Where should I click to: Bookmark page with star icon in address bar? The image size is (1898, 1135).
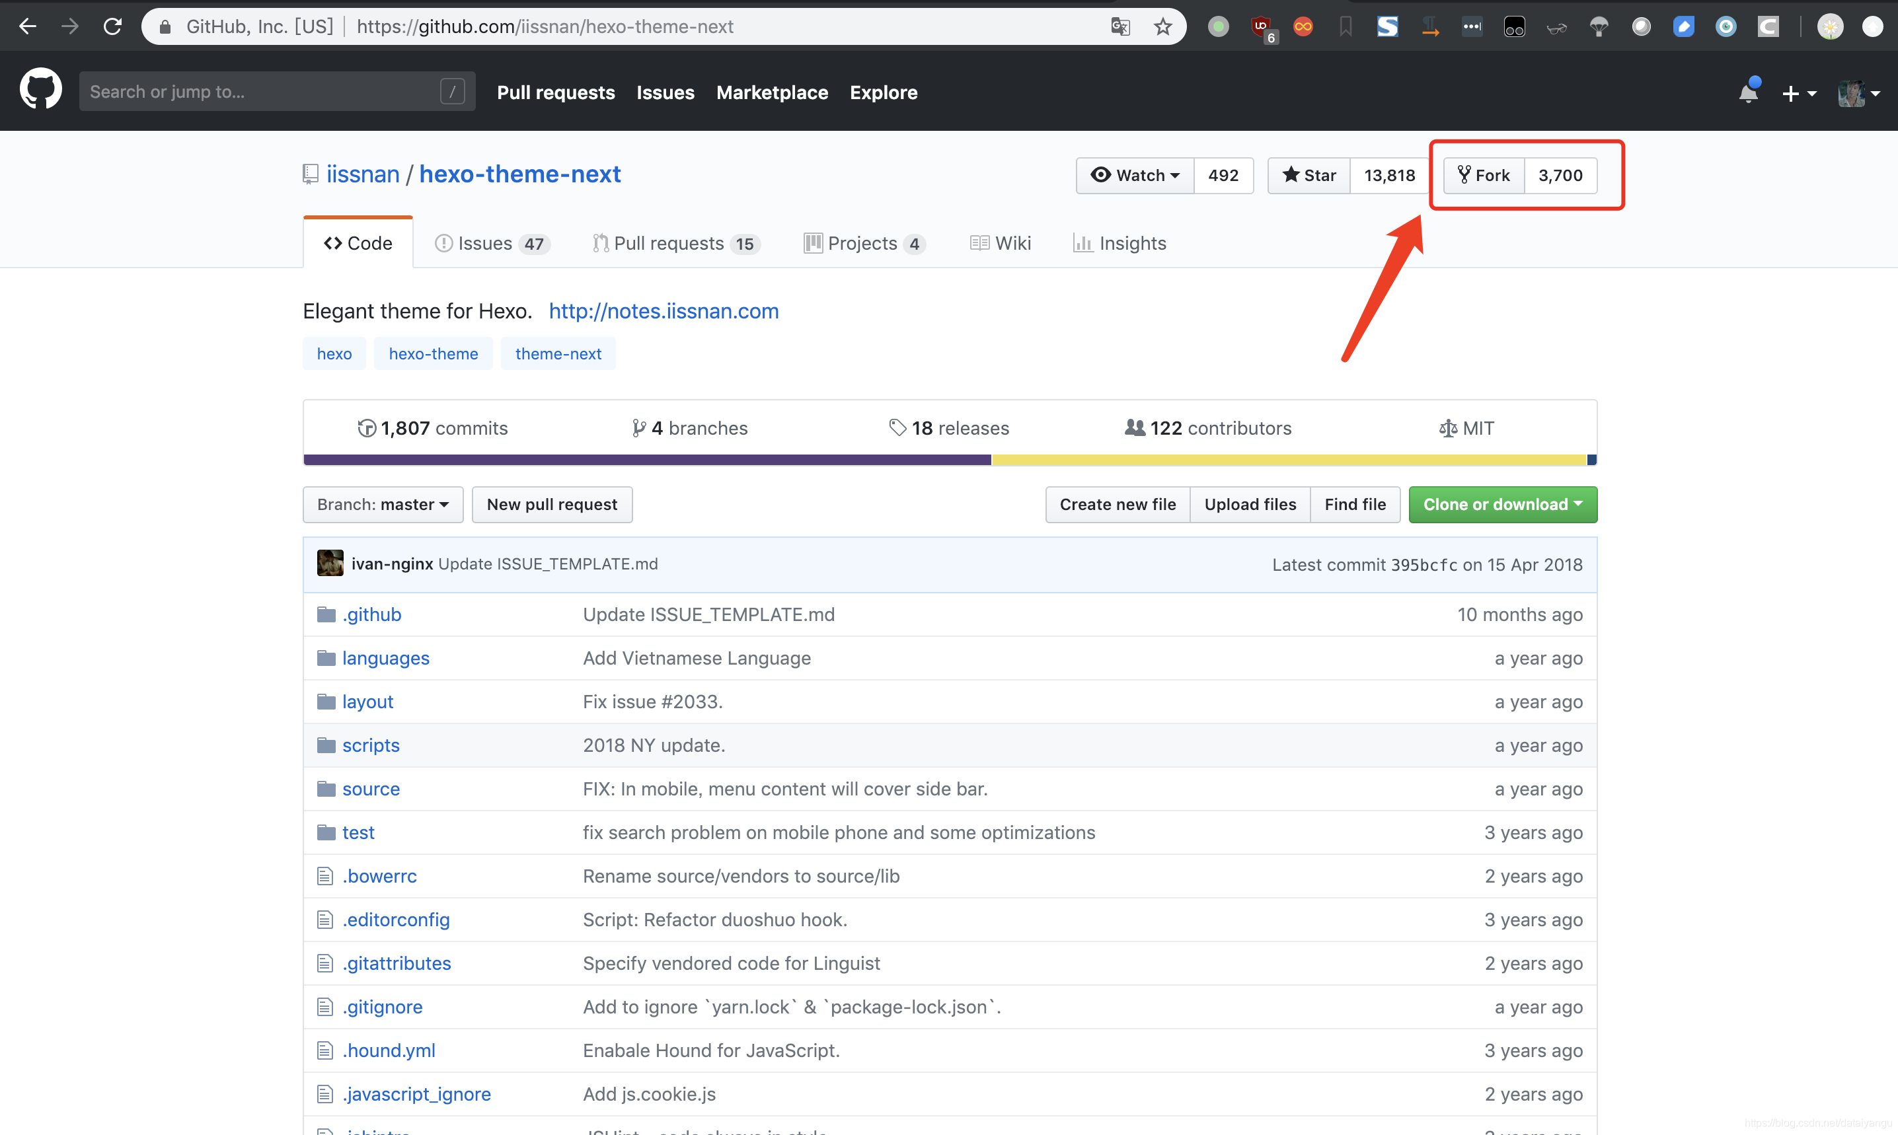(x=1163, y=27)
